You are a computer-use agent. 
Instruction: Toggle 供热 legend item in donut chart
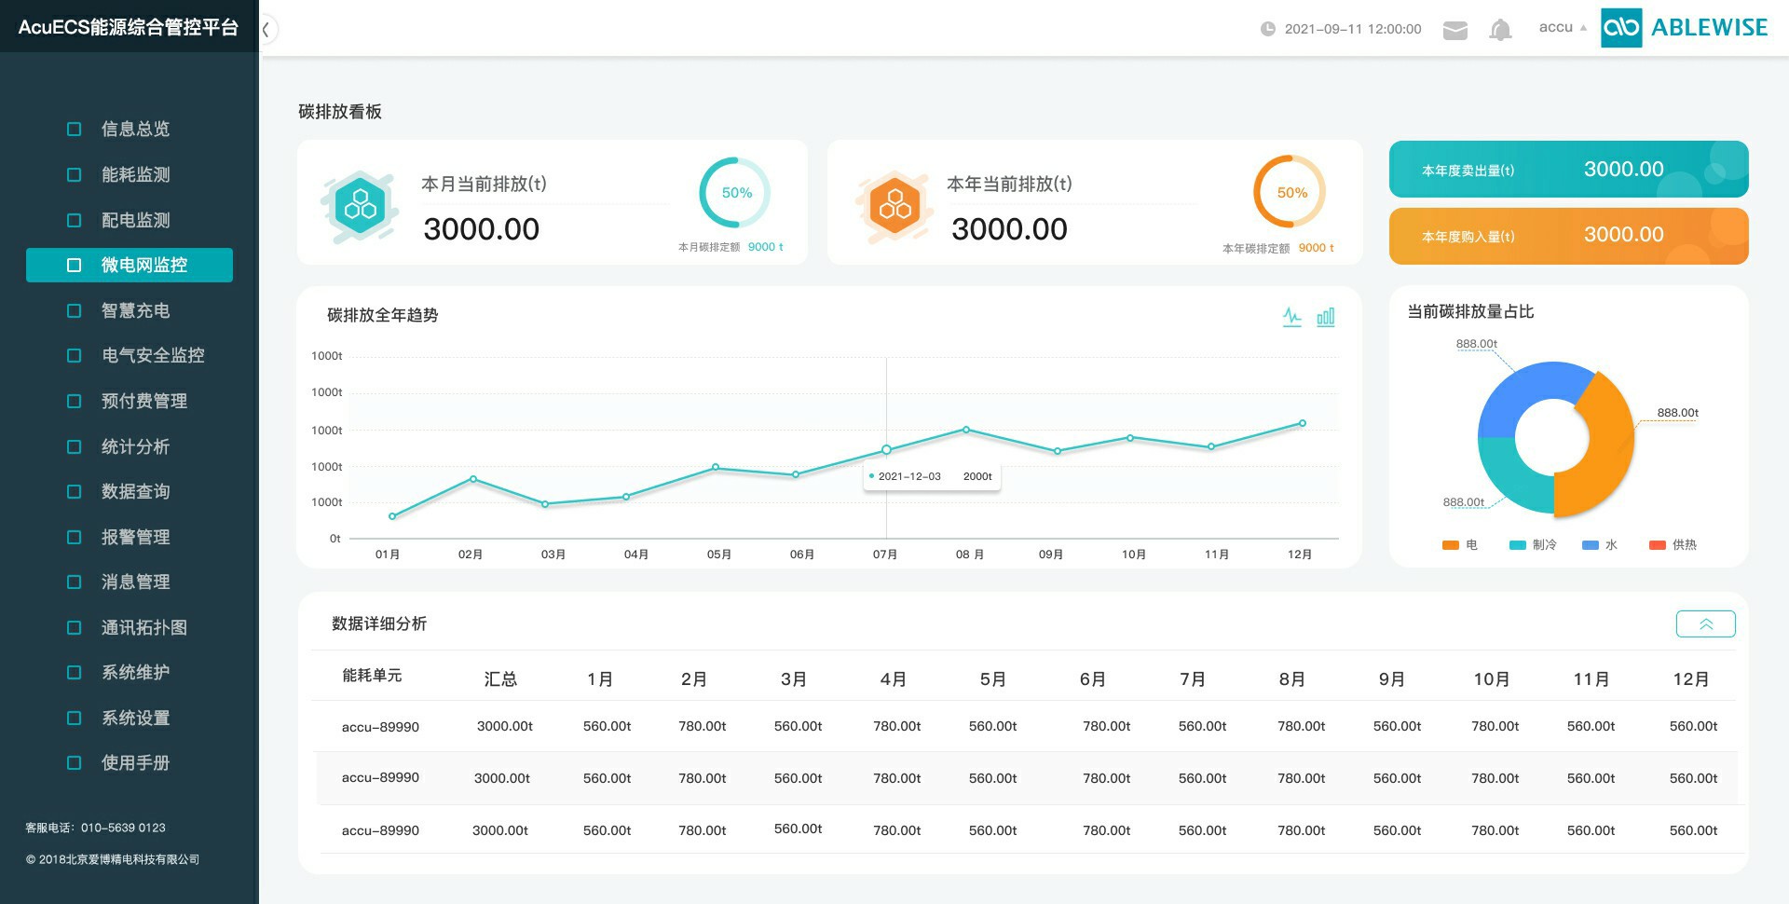(x=1673, y=545)
